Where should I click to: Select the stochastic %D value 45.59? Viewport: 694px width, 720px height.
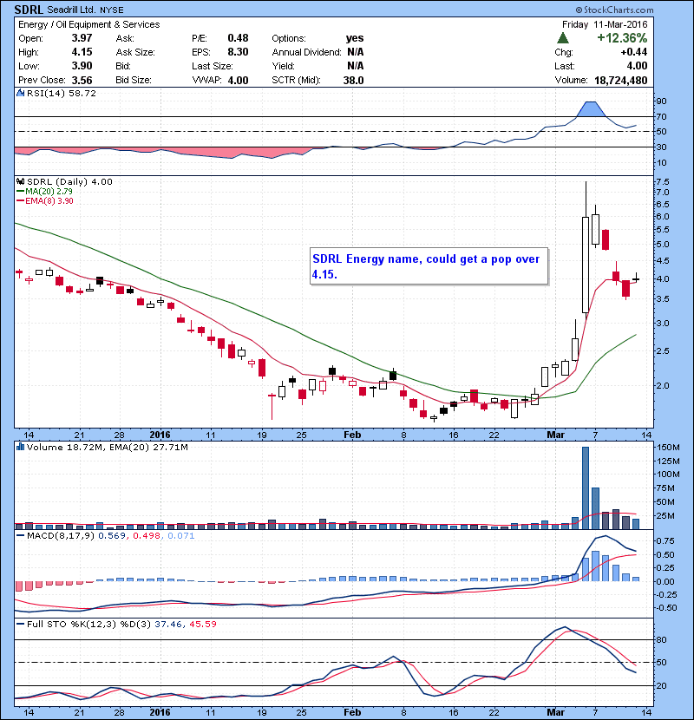coord(202,624)
